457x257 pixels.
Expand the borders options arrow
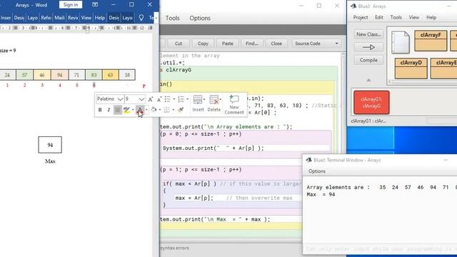click(x=173, y=110)
